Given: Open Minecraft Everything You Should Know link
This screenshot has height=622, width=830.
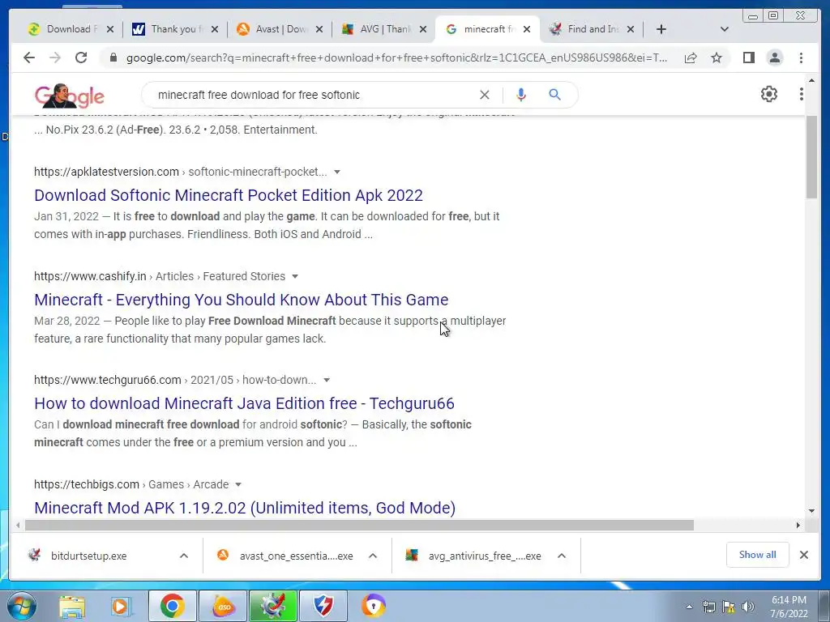Looking at the screenshot, I should (x=242, y=300).
